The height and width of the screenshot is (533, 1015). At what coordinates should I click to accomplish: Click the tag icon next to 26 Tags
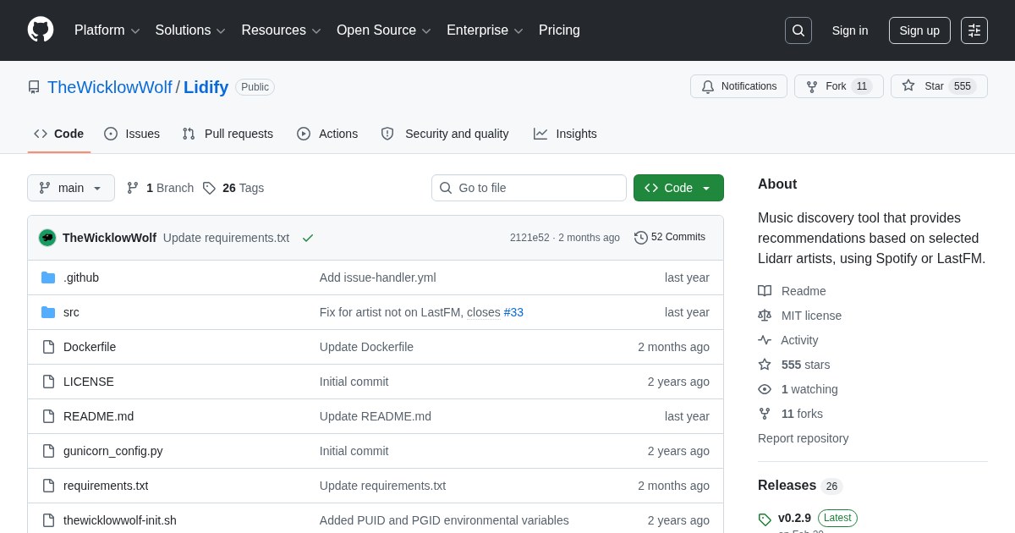pos(209,188)
